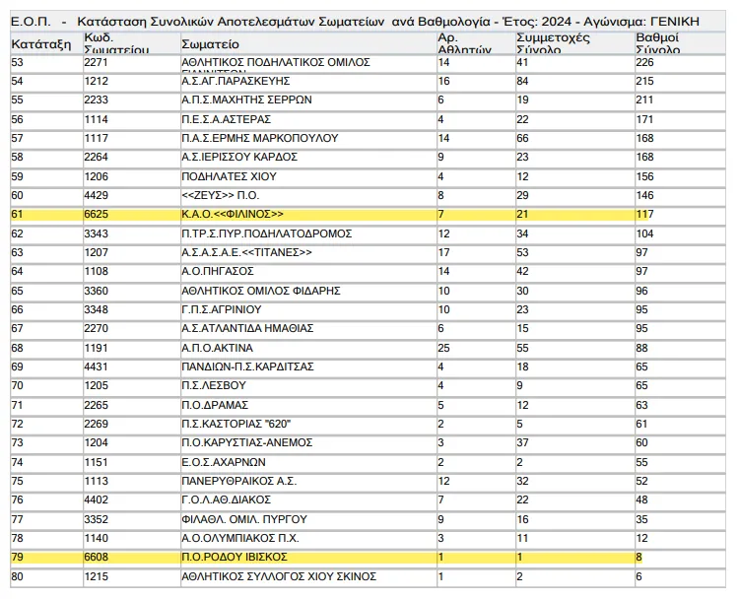Click the Σωματείο column header
Screen dimensions: 740x599
210,44
